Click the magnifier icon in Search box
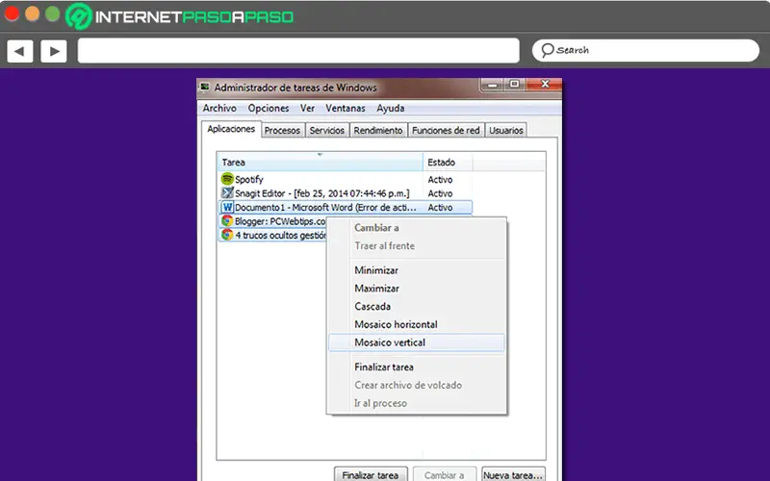Viewport: 770px width, 481px height. click(x=547, y=50)
